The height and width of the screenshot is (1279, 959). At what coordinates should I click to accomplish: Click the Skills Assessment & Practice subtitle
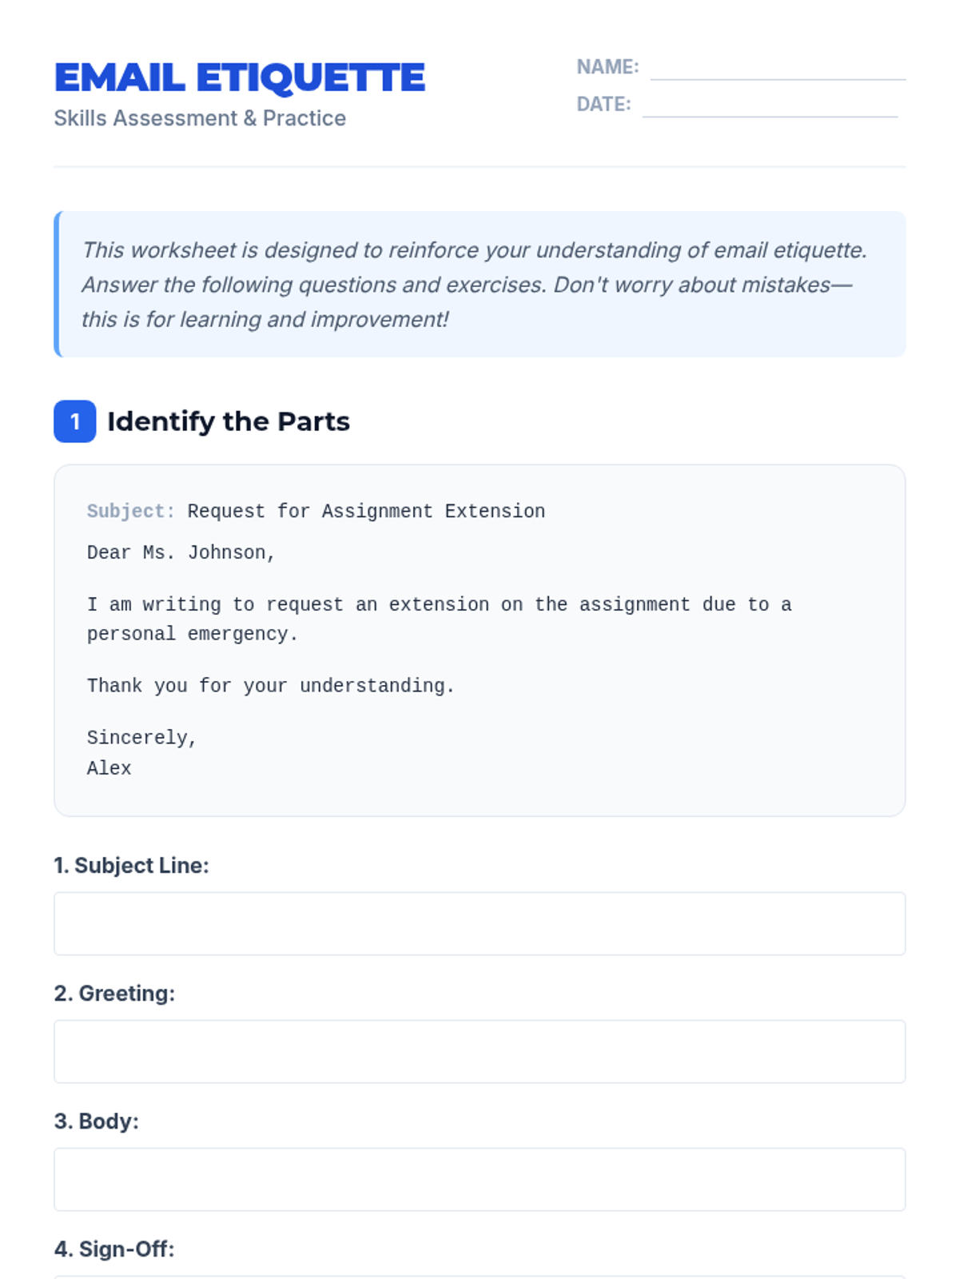[x=200, y=118]
